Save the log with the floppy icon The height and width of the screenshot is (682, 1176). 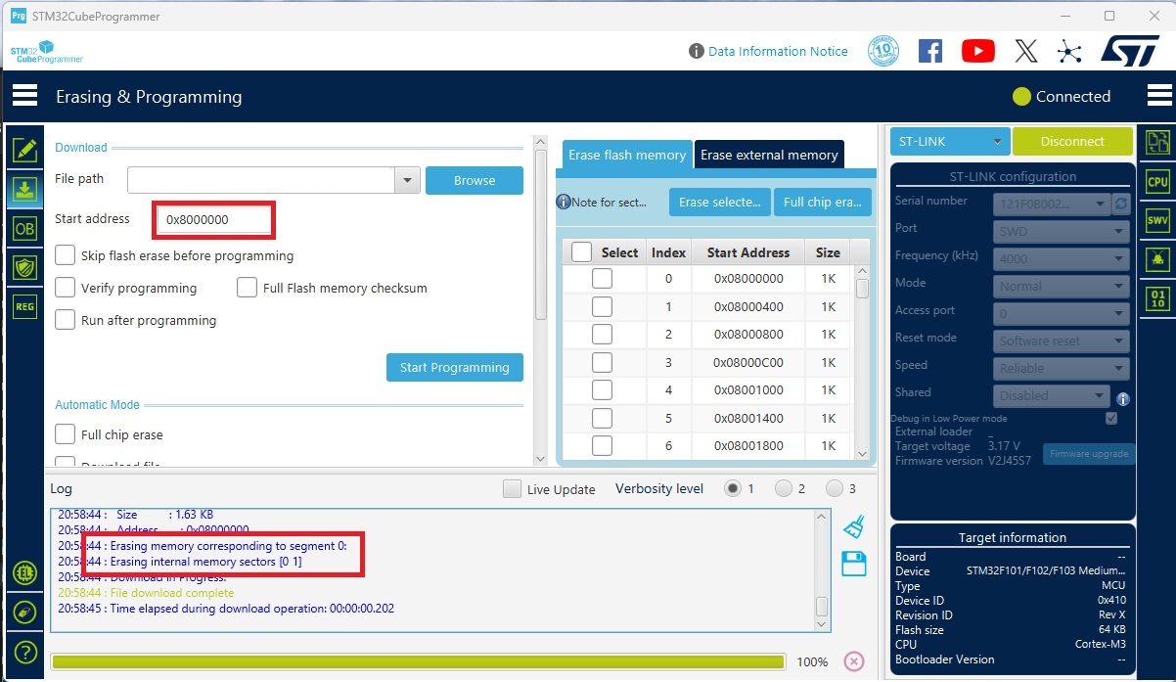(x=853, y=564)
